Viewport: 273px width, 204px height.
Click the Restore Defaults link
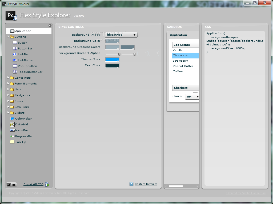(146, 184)
